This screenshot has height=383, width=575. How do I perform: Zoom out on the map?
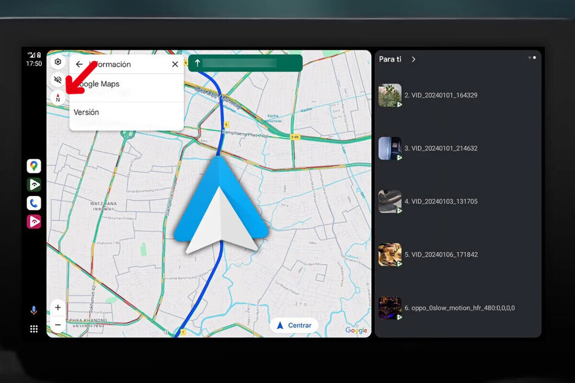(58, 325)
